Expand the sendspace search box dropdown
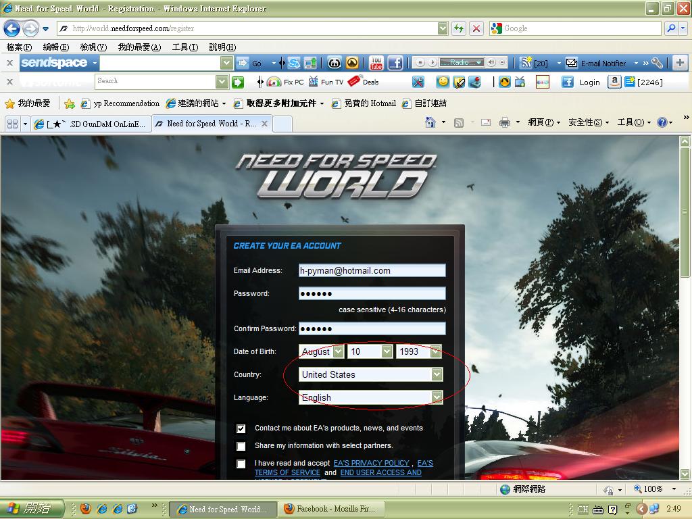 click(226, 63)
